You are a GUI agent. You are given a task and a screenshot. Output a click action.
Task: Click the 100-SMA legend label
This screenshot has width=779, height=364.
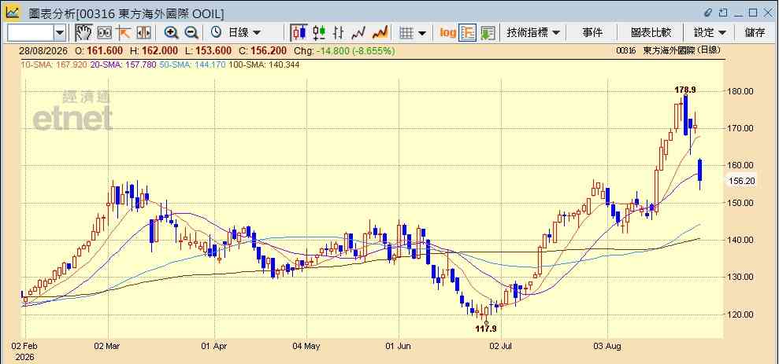(x=263, y=64)
